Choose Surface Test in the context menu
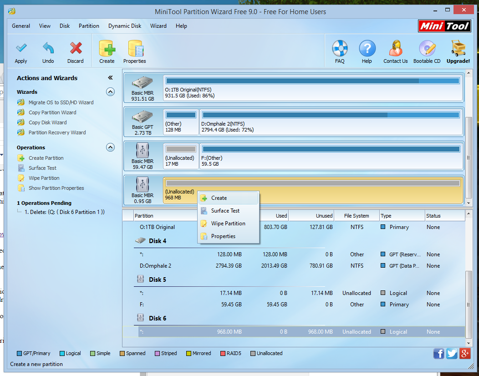The height and width of the screenshot is (376, 479). [229, 211]
